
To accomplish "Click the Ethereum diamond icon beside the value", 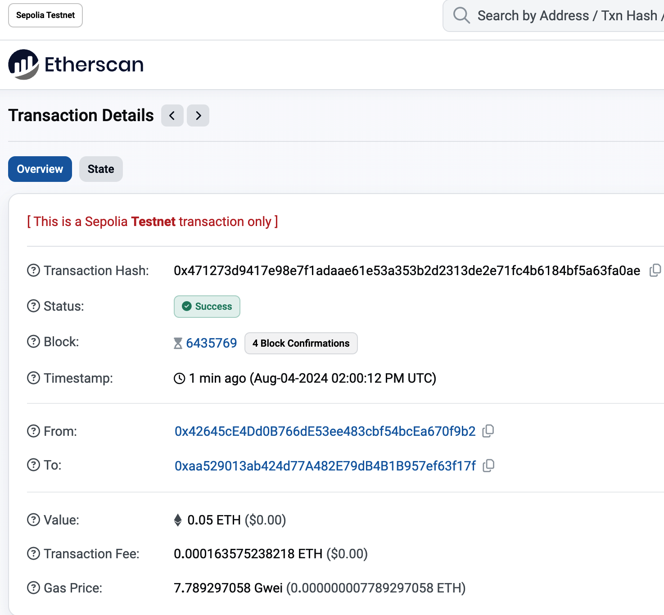I will 178,520.
